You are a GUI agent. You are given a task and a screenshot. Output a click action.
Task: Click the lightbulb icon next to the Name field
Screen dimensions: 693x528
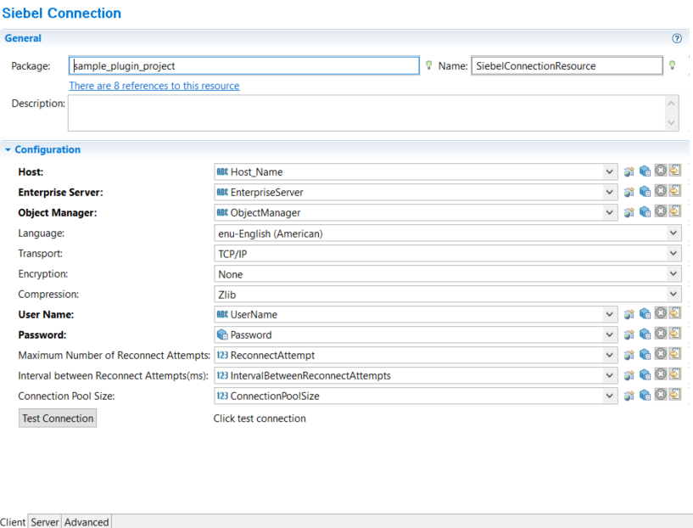coord(673,65)
